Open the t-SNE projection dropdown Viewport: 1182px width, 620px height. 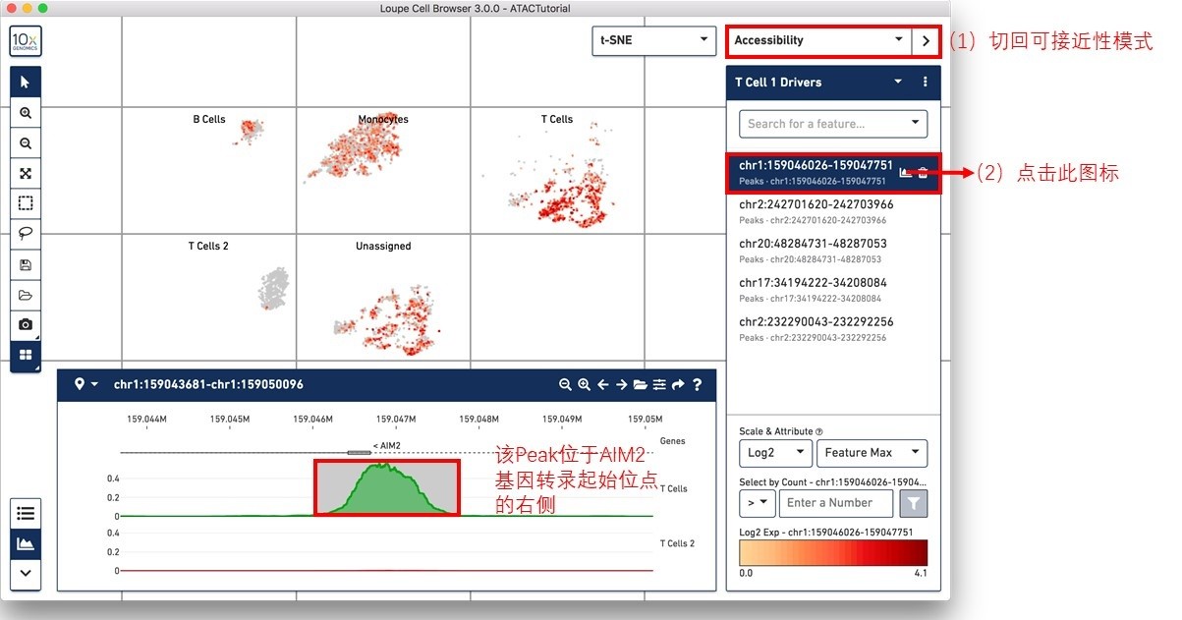[x=653, y=40]
